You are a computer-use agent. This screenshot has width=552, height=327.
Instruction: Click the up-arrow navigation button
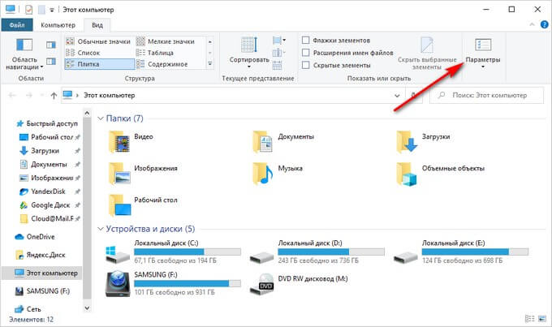pyautogui.click(x=53, y=95)
